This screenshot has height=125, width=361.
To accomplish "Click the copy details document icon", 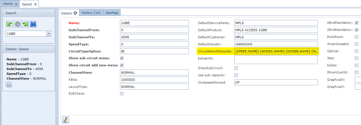I will tap(9, 84).
